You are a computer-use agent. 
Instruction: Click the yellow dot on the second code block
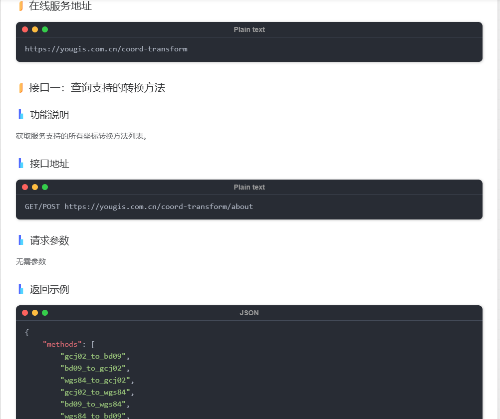click(x=35, y=187)
